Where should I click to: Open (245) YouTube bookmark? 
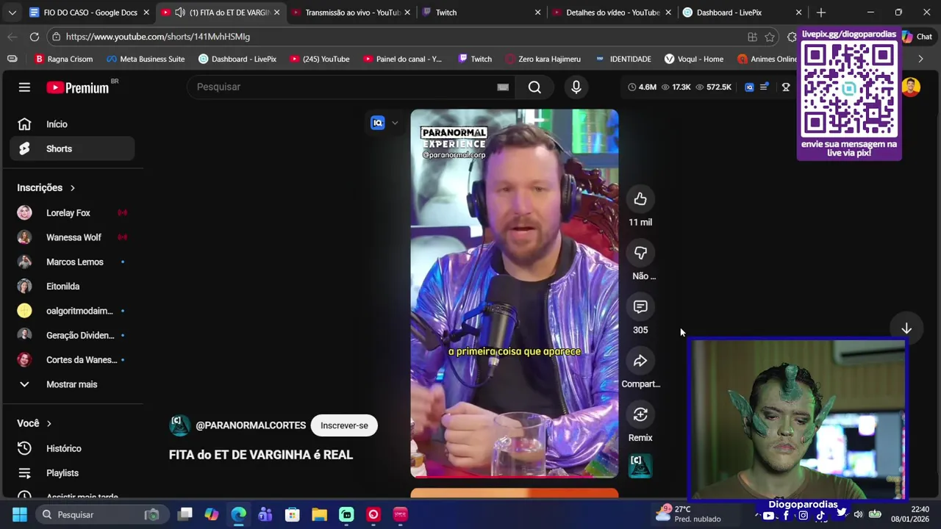click(320, 59)
